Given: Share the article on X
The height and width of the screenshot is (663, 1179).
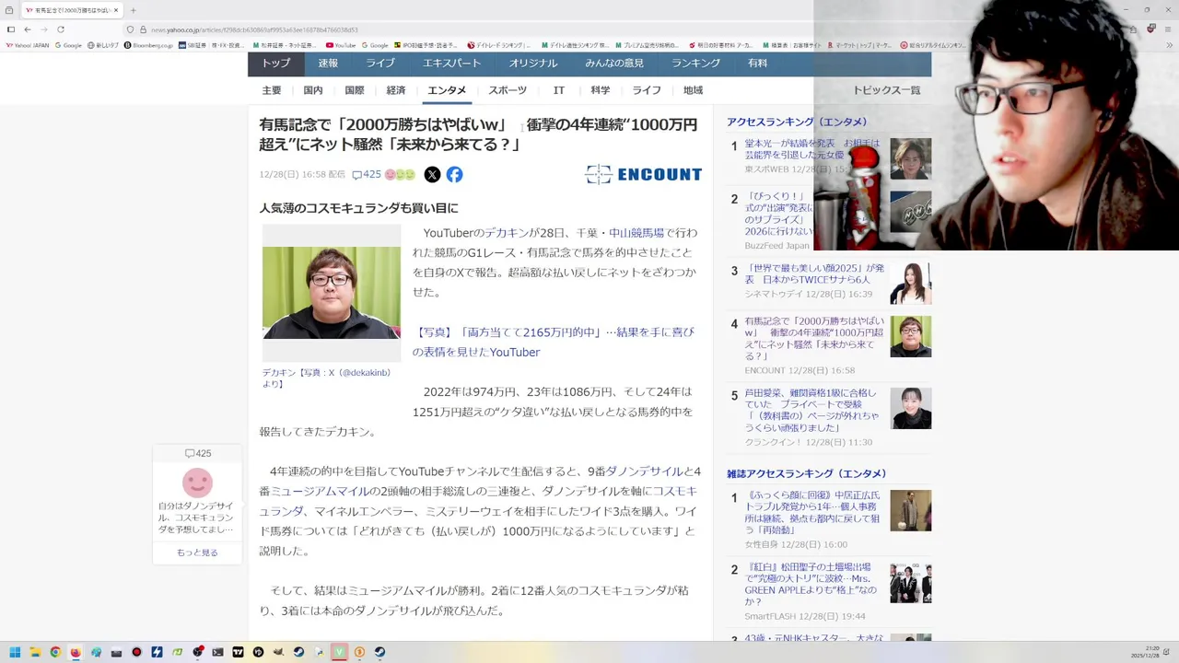Looking at the screenshot, I should pyautogui.click(x=432, y=174).
